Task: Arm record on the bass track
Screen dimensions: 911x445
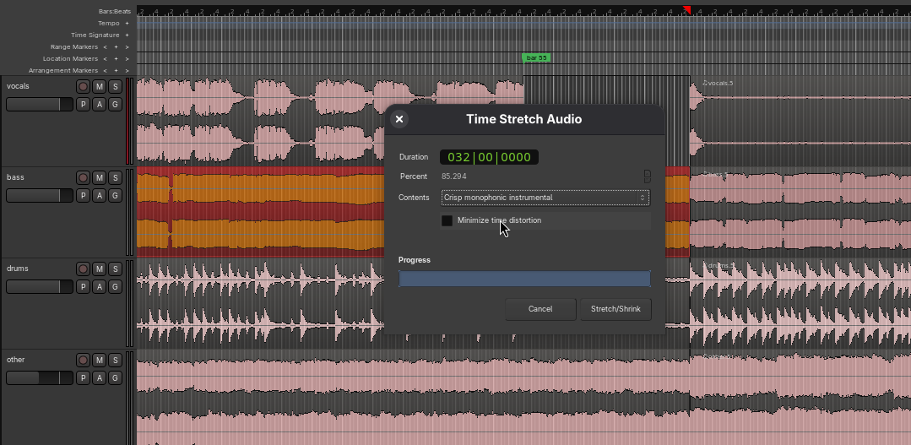Action: [83, 178]
